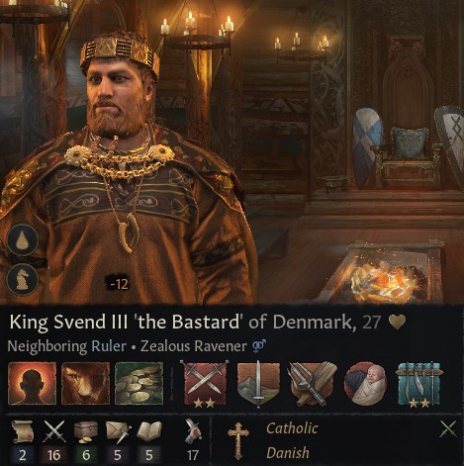The height and width of the screenshot is (466, 464).
Task: Select the teal weapons rack trait icon
Action: pyautogui.click(x=418, y=385)
